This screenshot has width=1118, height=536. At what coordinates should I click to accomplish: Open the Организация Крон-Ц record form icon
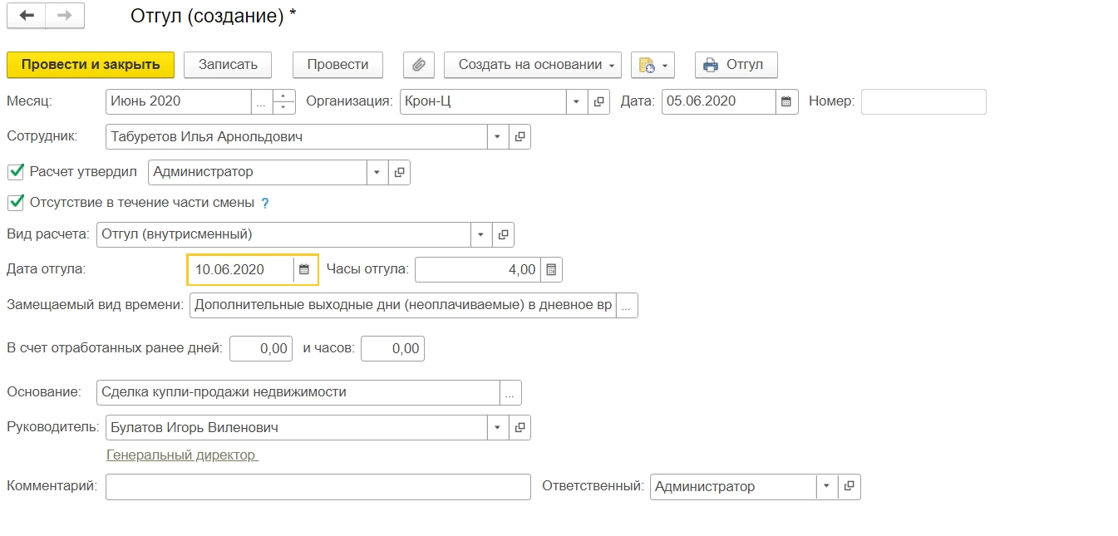(598, 101)
